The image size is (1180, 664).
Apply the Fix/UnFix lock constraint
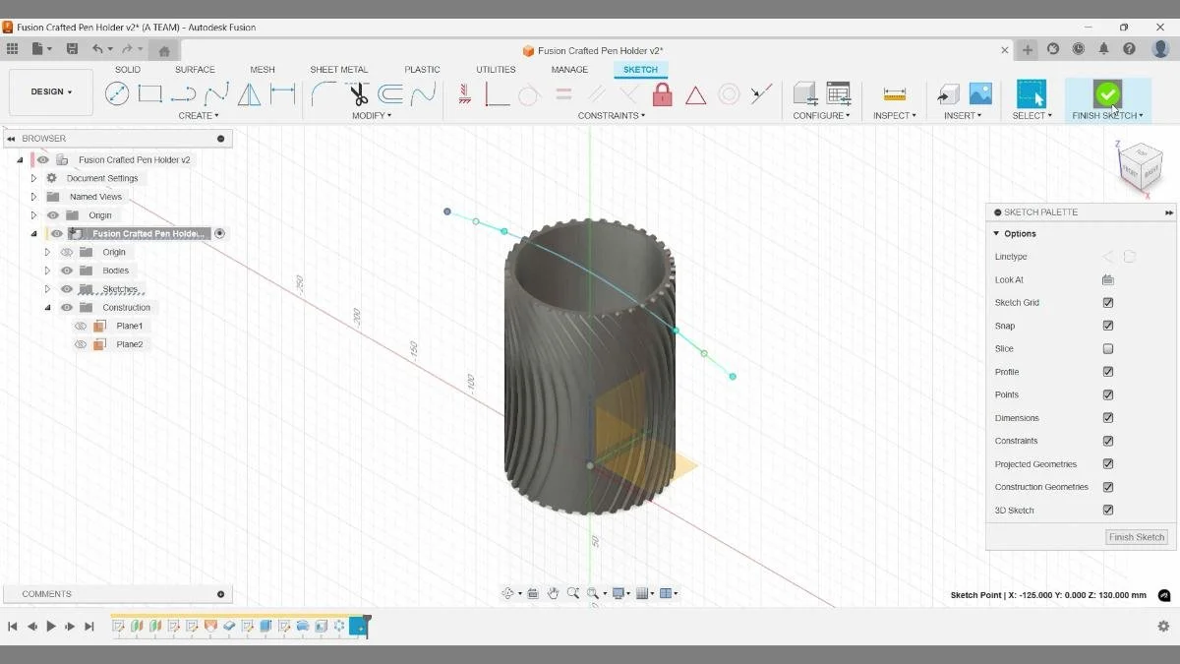[x=662, y=95]
